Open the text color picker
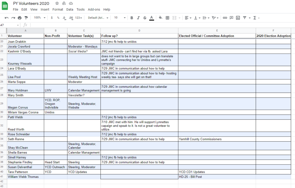Viewport: 295px width, 188px height. click(x=152, y=18)
